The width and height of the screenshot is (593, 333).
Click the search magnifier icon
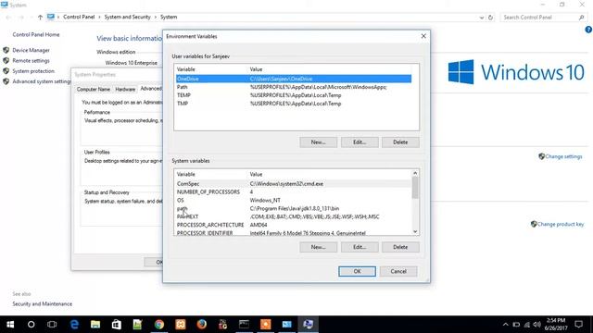582,18
